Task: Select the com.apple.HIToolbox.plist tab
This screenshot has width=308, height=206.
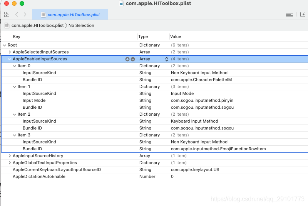Action: pyautogui.click(x=70, y=15)
